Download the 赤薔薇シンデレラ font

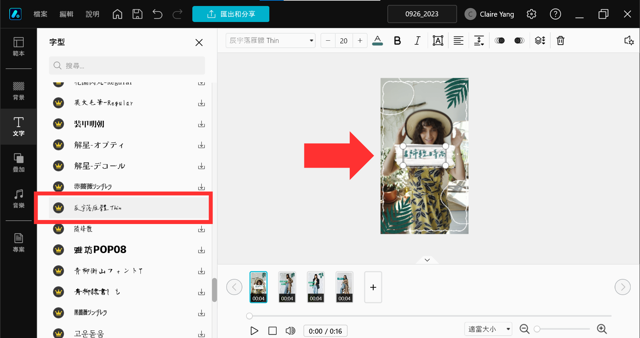201,187
